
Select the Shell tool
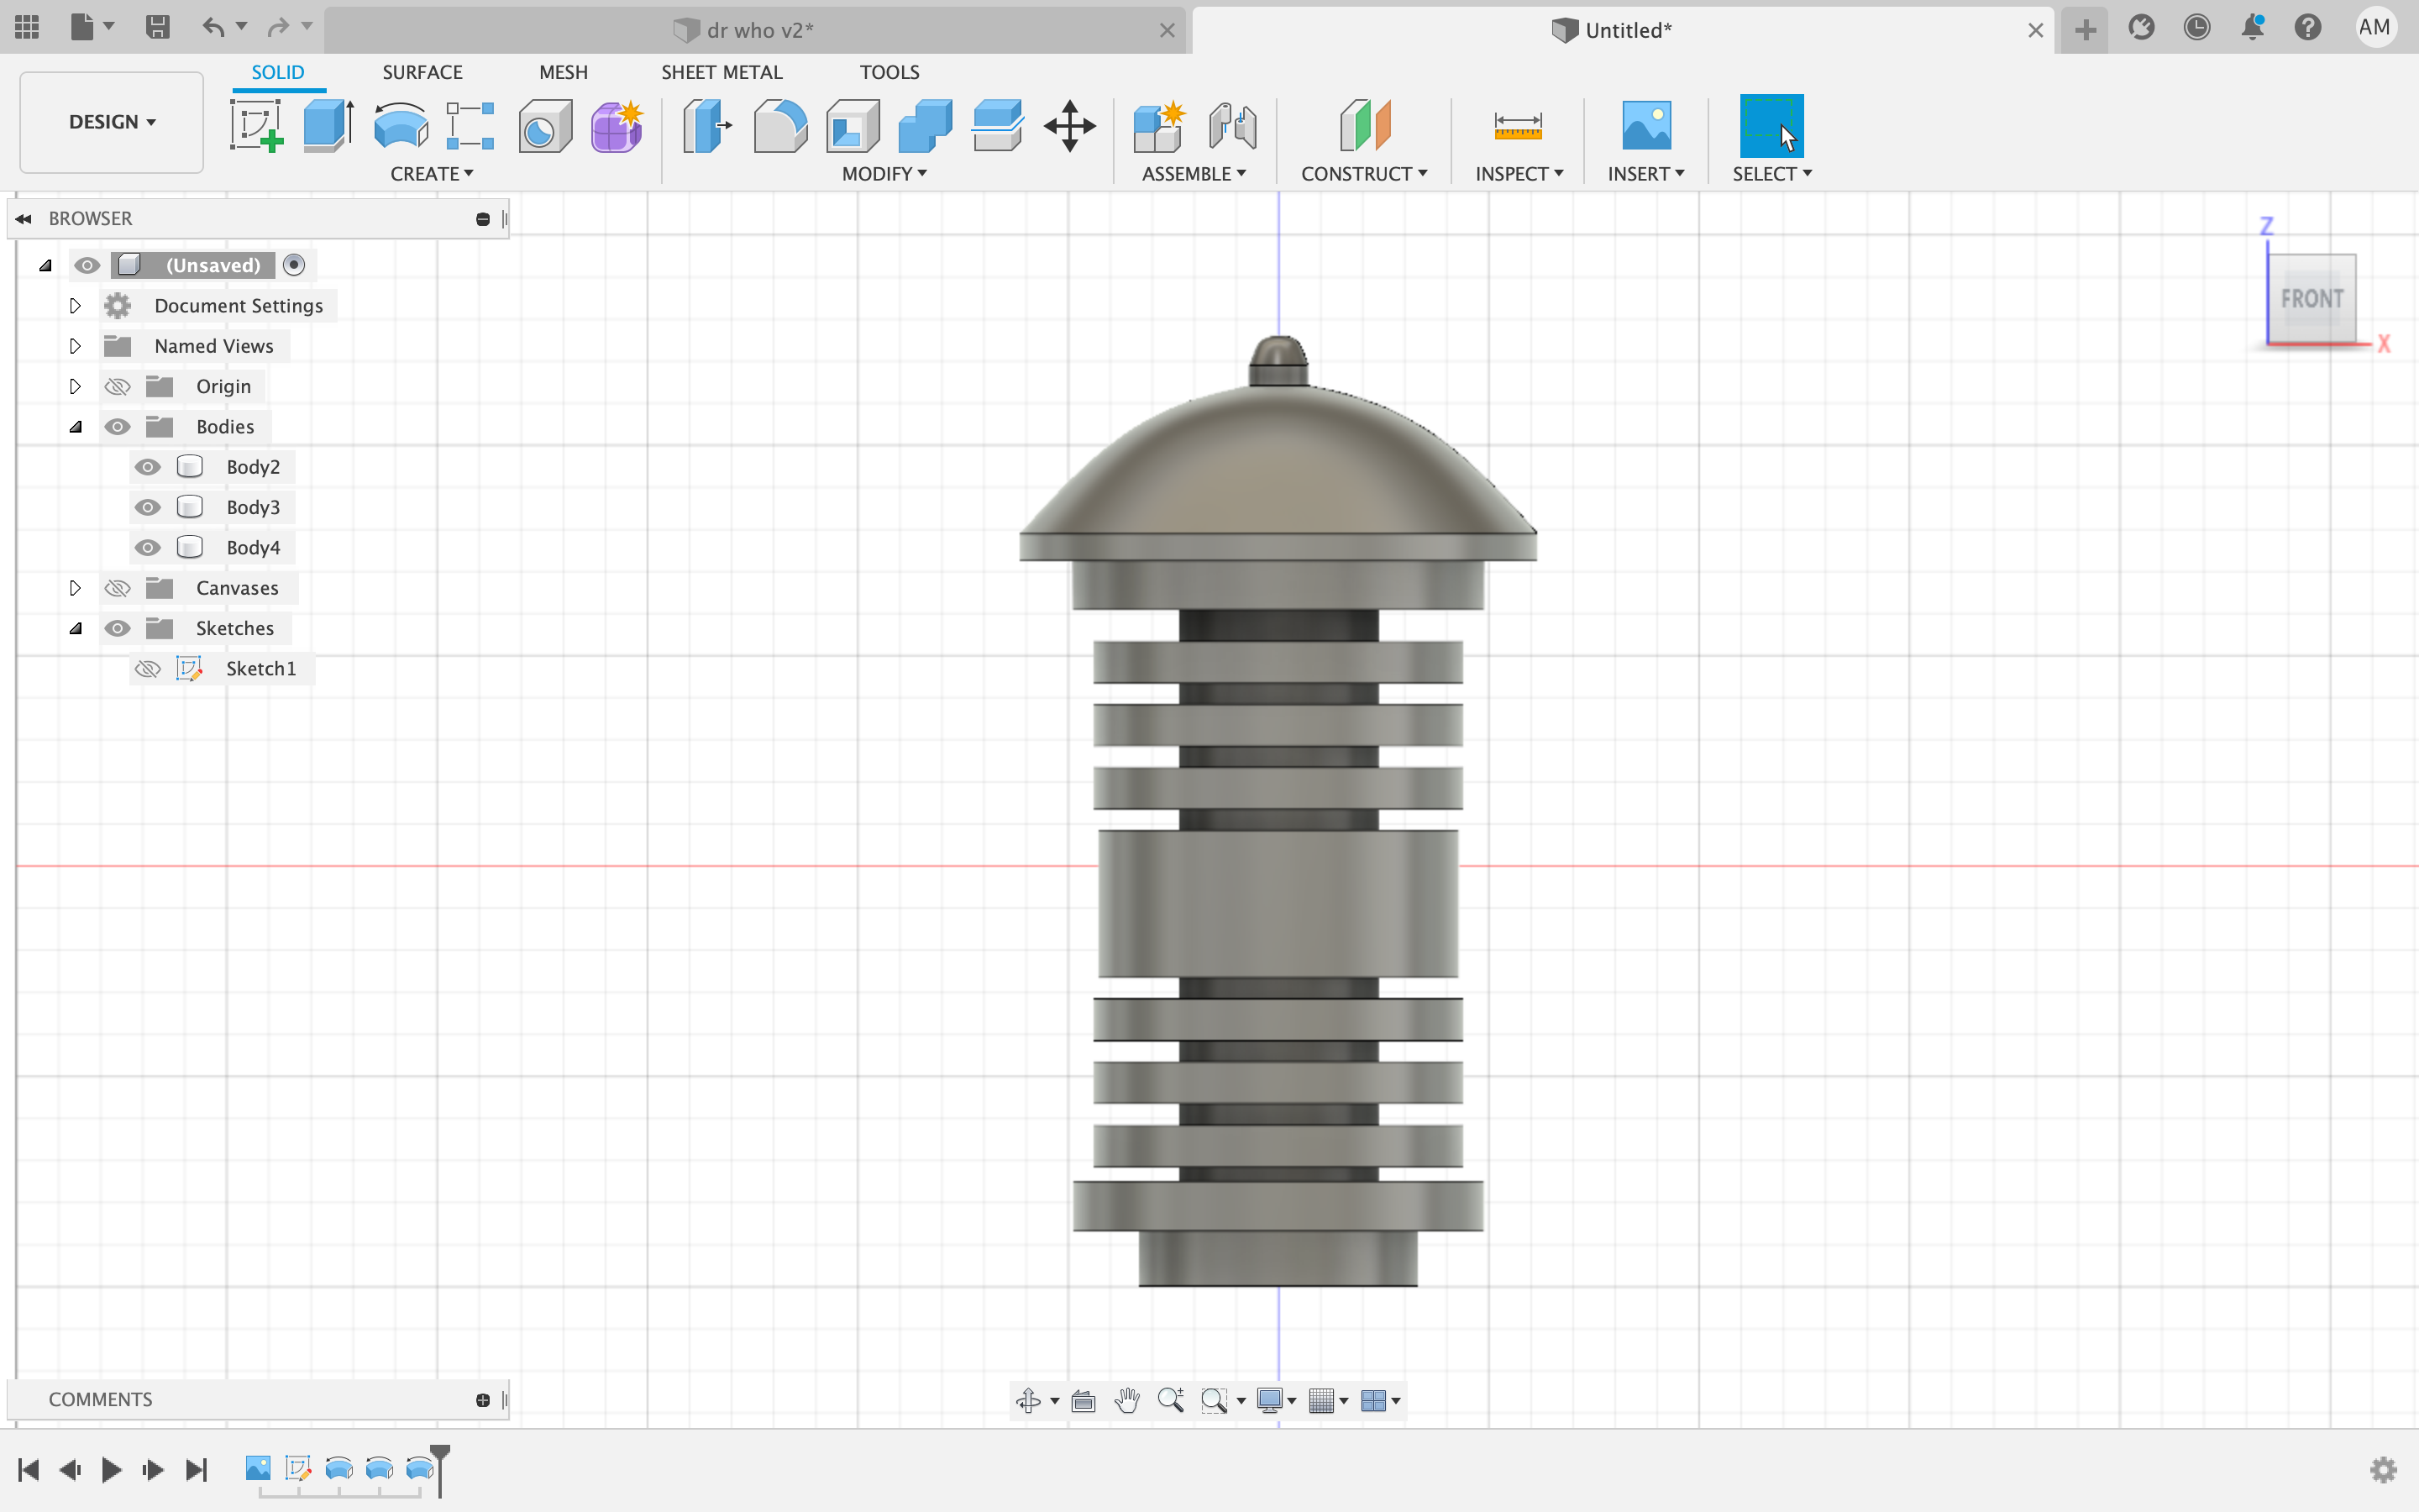tap(853, 126)
